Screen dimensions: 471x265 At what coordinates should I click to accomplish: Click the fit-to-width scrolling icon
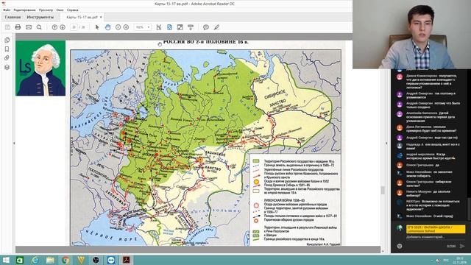point(159,27)
